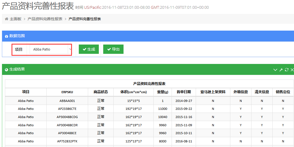The image size is (294, 147).
Task: Click date cell 2015-11-16
Action: (184, 117)
